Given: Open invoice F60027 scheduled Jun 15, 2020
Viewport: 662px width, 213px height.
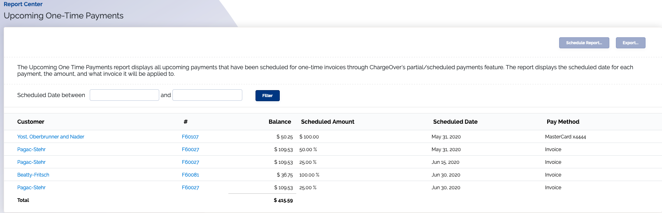Looking at the screenshot, I should click(190, 162).
